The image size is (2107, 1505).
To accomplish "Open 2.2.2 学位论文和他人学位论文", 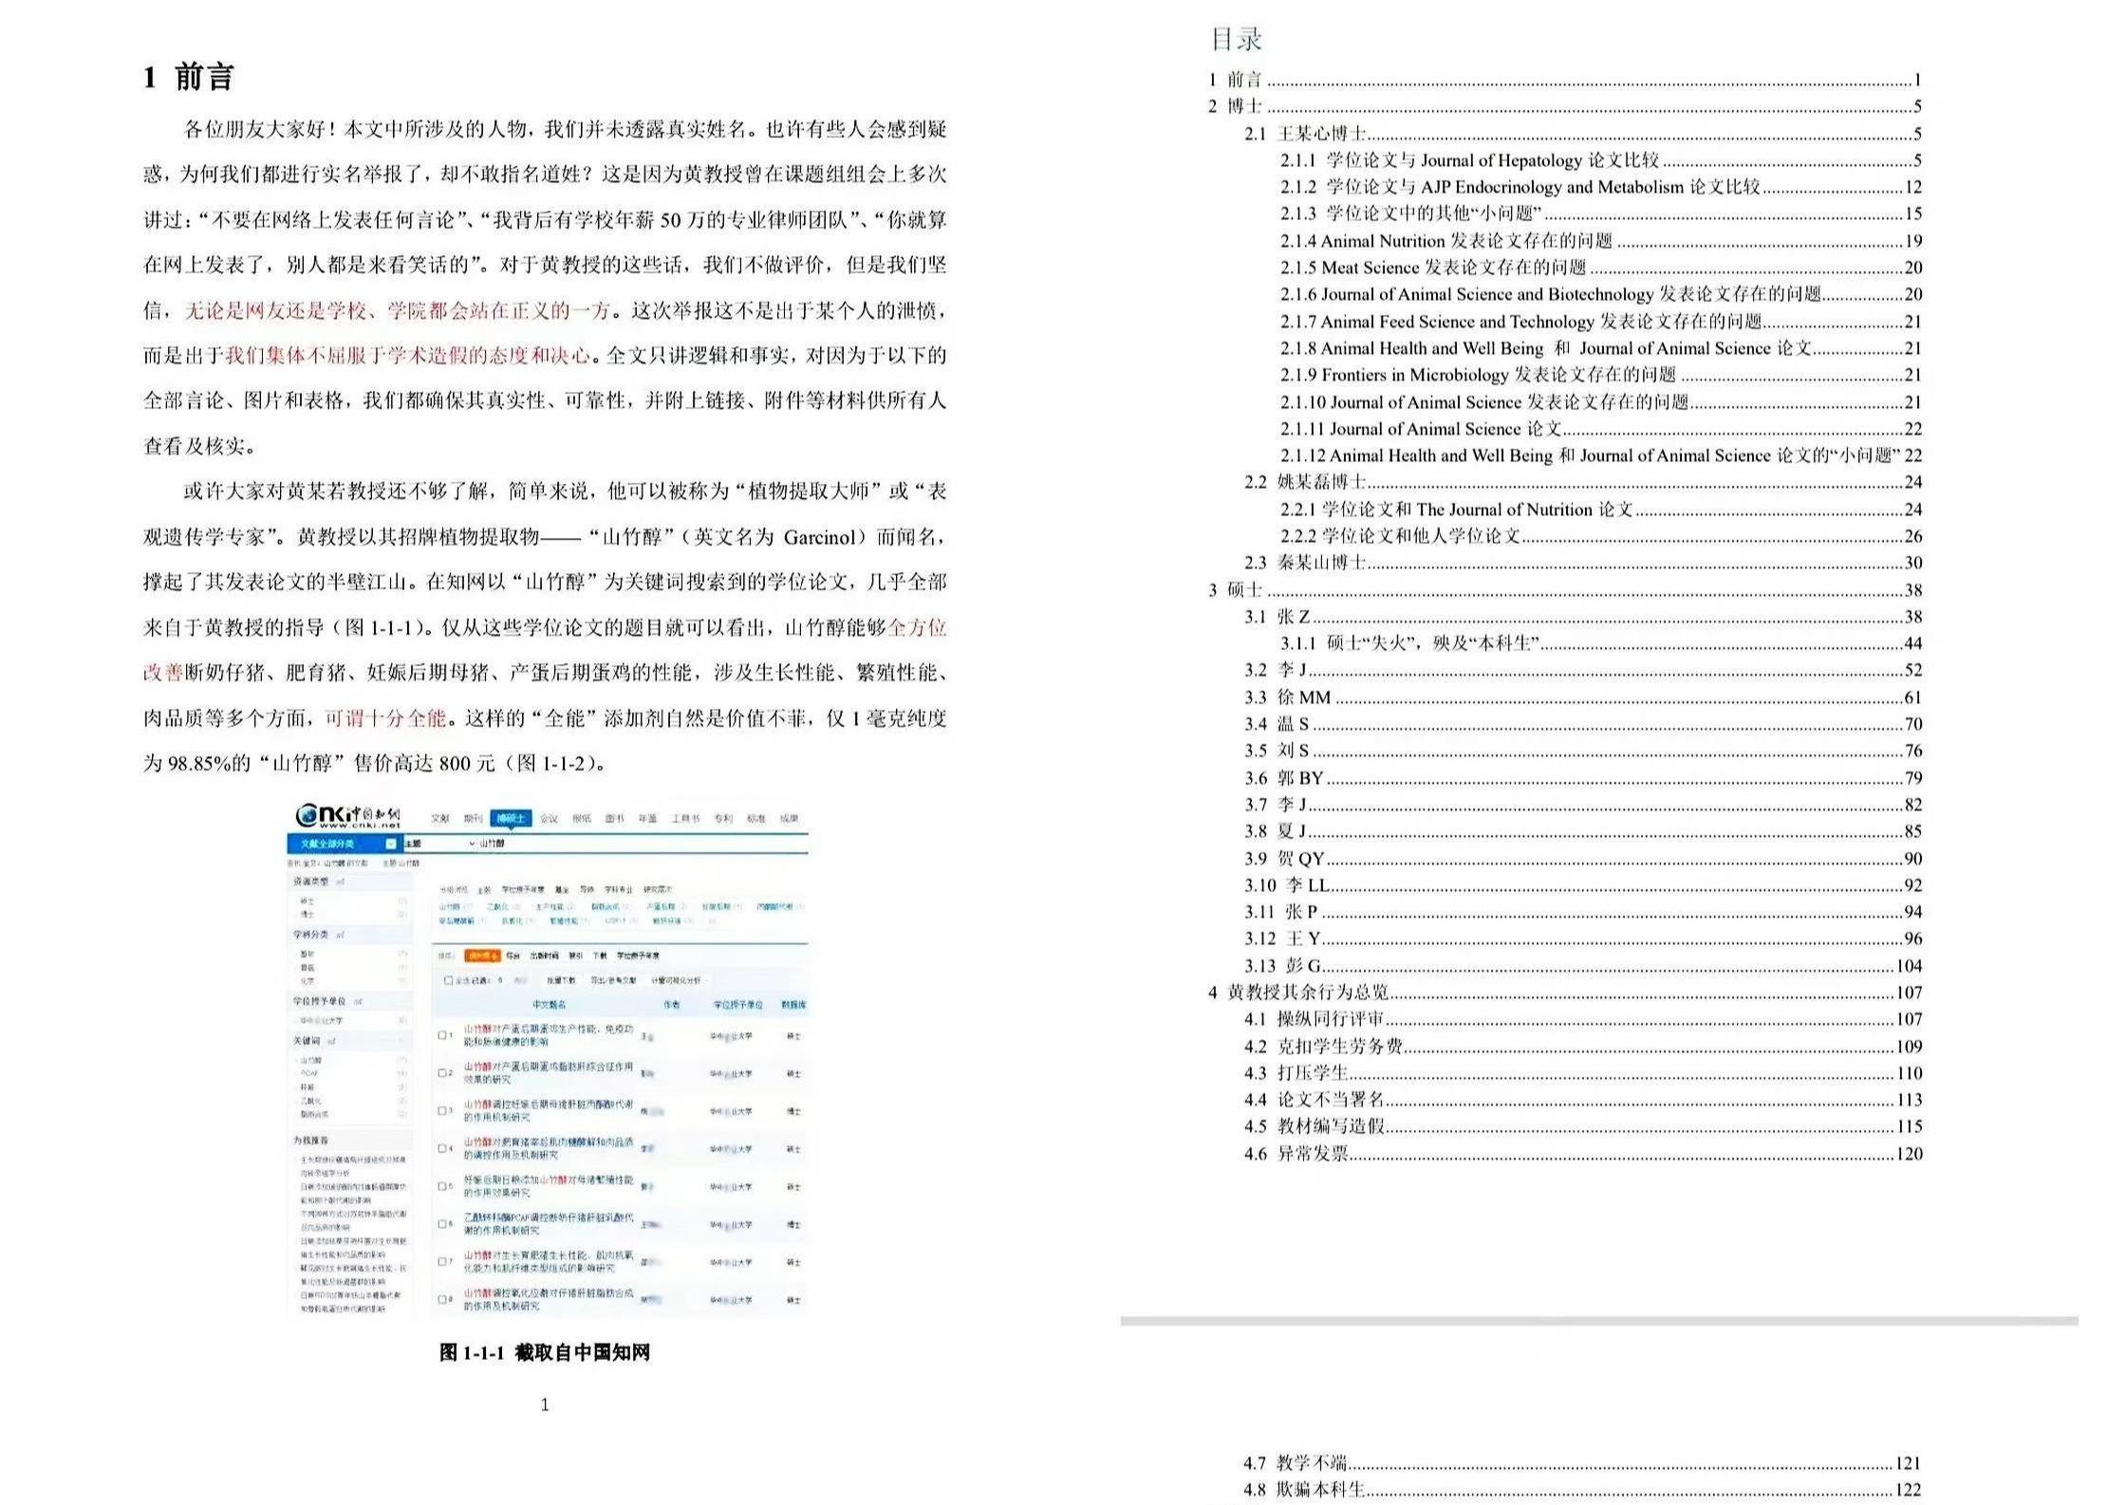I will [1600, 536].
